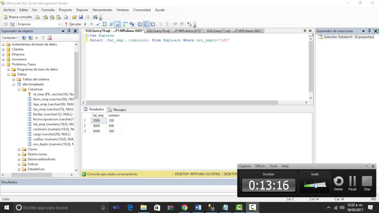
Task: Click result cell with value 360
Action: [x=115, y=131]
